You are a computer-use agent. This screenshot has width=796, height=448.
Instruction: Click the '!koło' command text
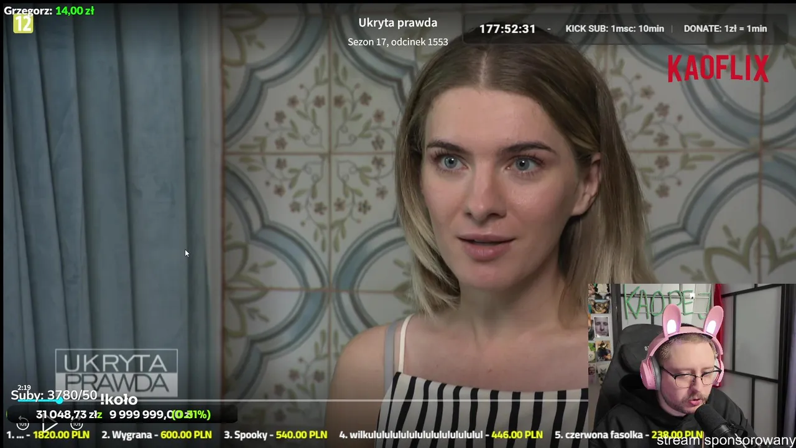pyautogui.click(x=118, y=399)
